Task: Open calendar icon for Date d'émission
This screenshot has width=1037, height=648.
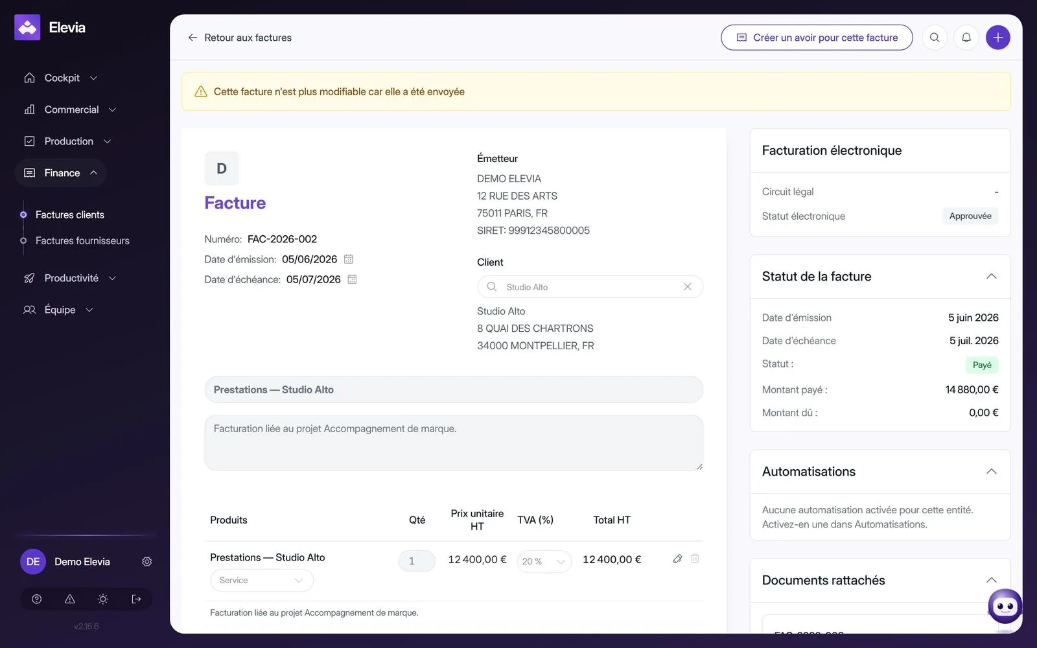Action: tap(349, 259)
